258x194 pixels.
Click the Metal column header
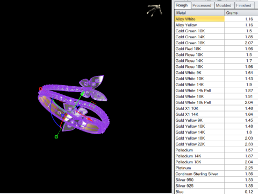(x=199, y=13)
